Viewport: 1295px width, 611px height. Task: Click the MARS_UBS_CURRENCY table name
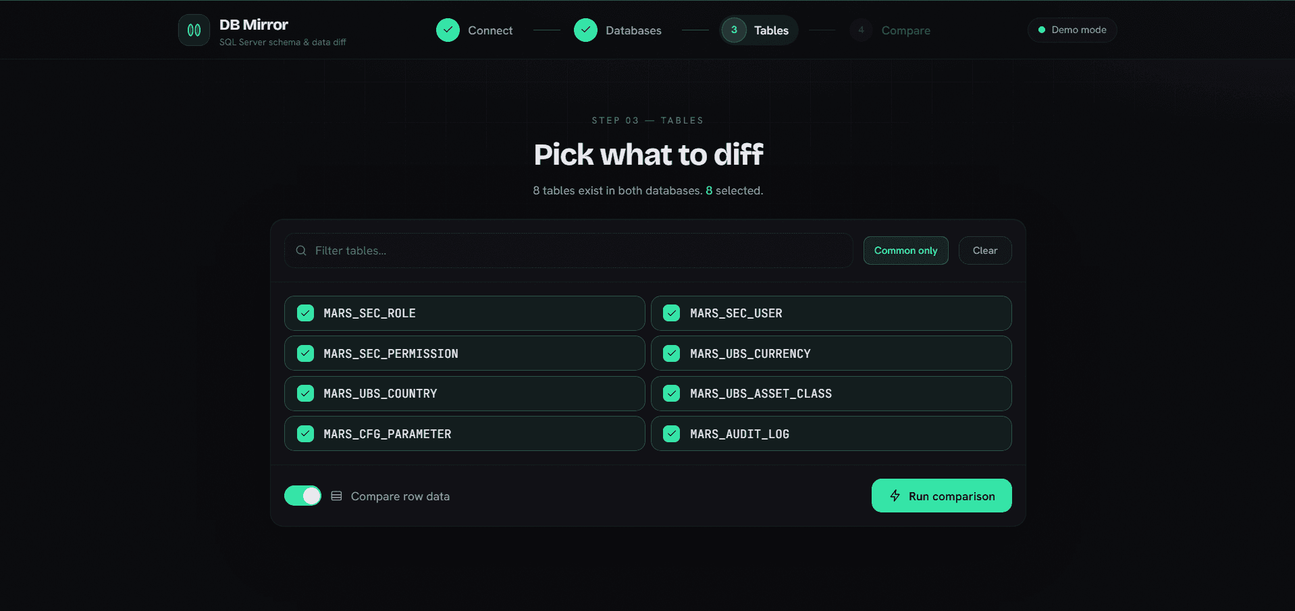tap(750, 353)
